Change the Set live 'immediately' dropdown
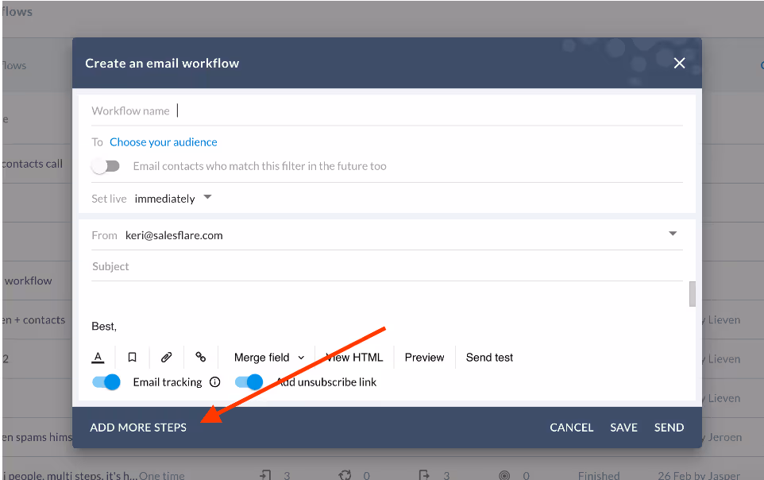764x480 pixels. pyautogui.click(x=173, y=198)
